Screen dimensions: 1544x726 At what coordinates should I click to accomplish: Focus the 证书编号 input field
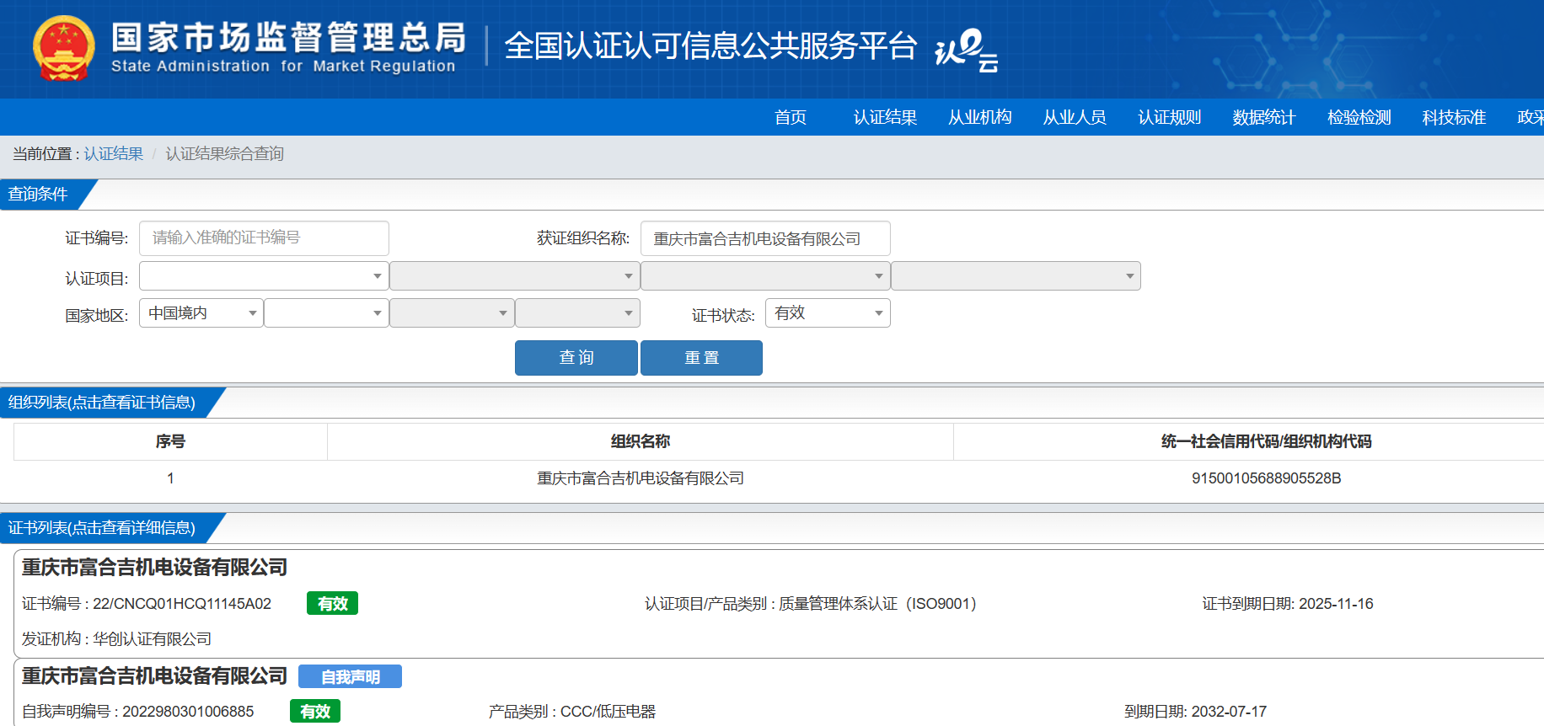coord(264,238)
